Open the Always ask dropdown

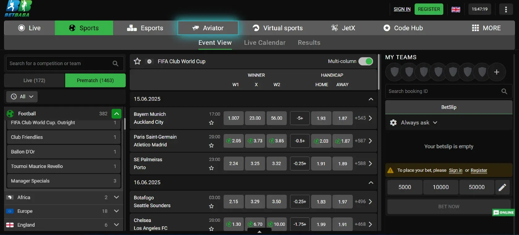tap(419, 123)
